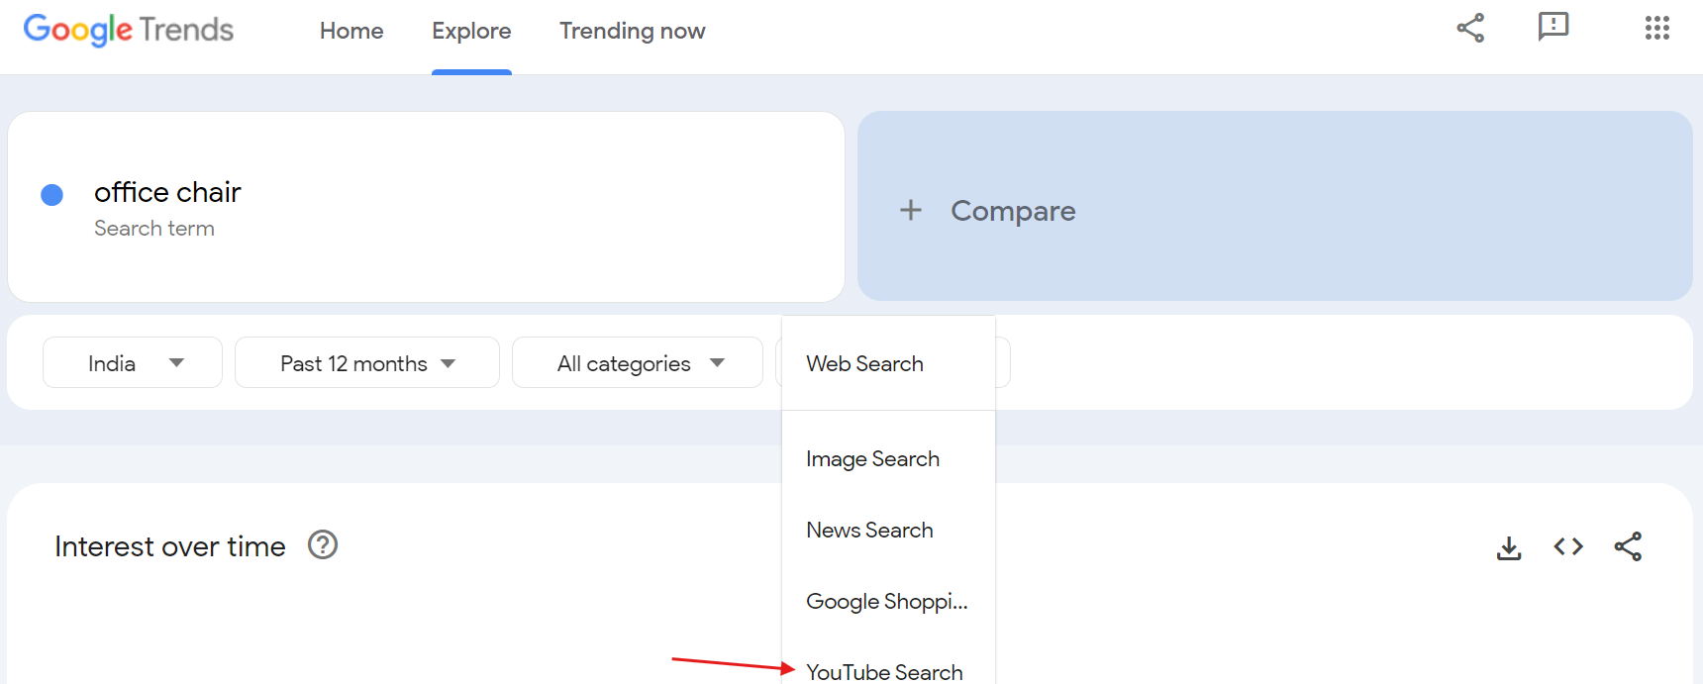The height and width of the screenshot is (684, 1703).
Task: Choose News Search in the search type list
Action: pos(870,530)
